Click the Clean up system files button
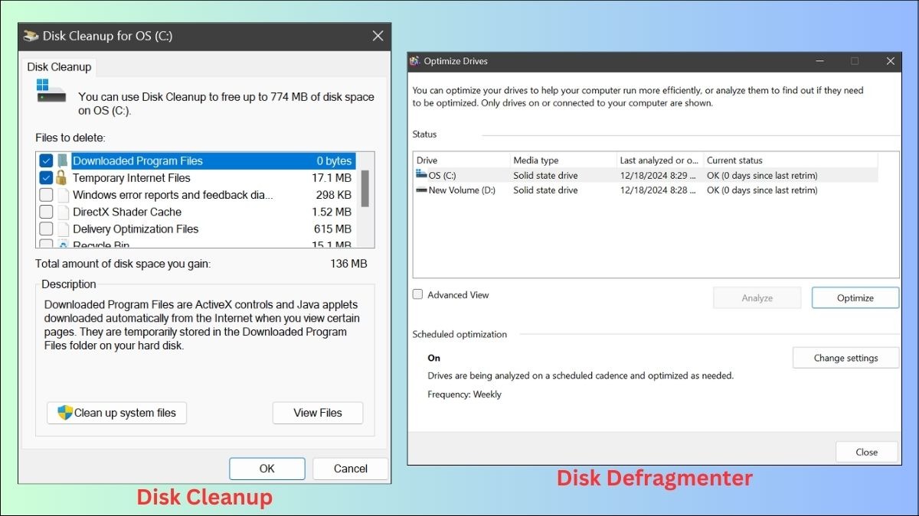The width and height of the screenshot is (919, 516). [116, 413]
